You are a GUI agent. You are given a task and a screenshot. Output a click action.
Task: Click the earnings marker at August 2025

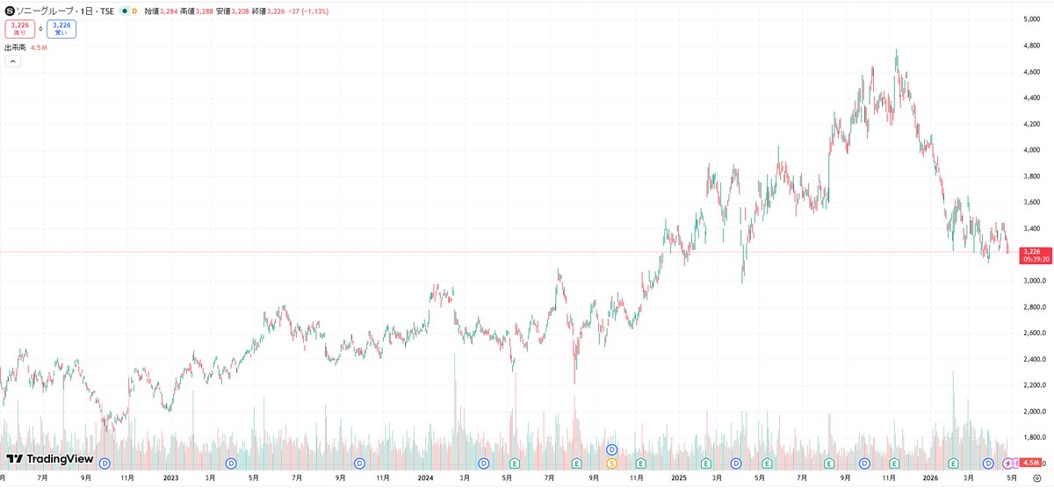point(829,463)
